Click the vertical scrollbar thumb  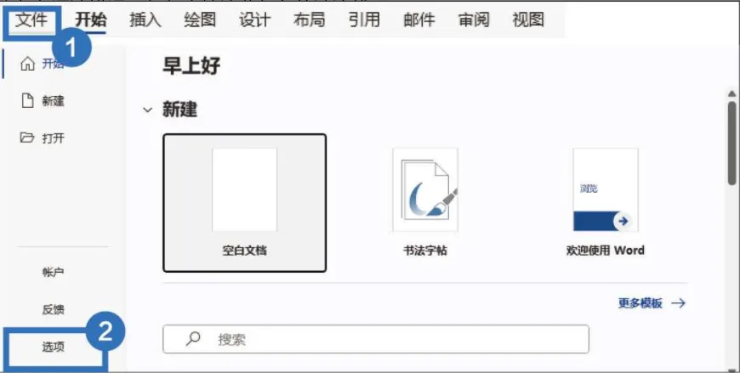(x=732, y=143)
